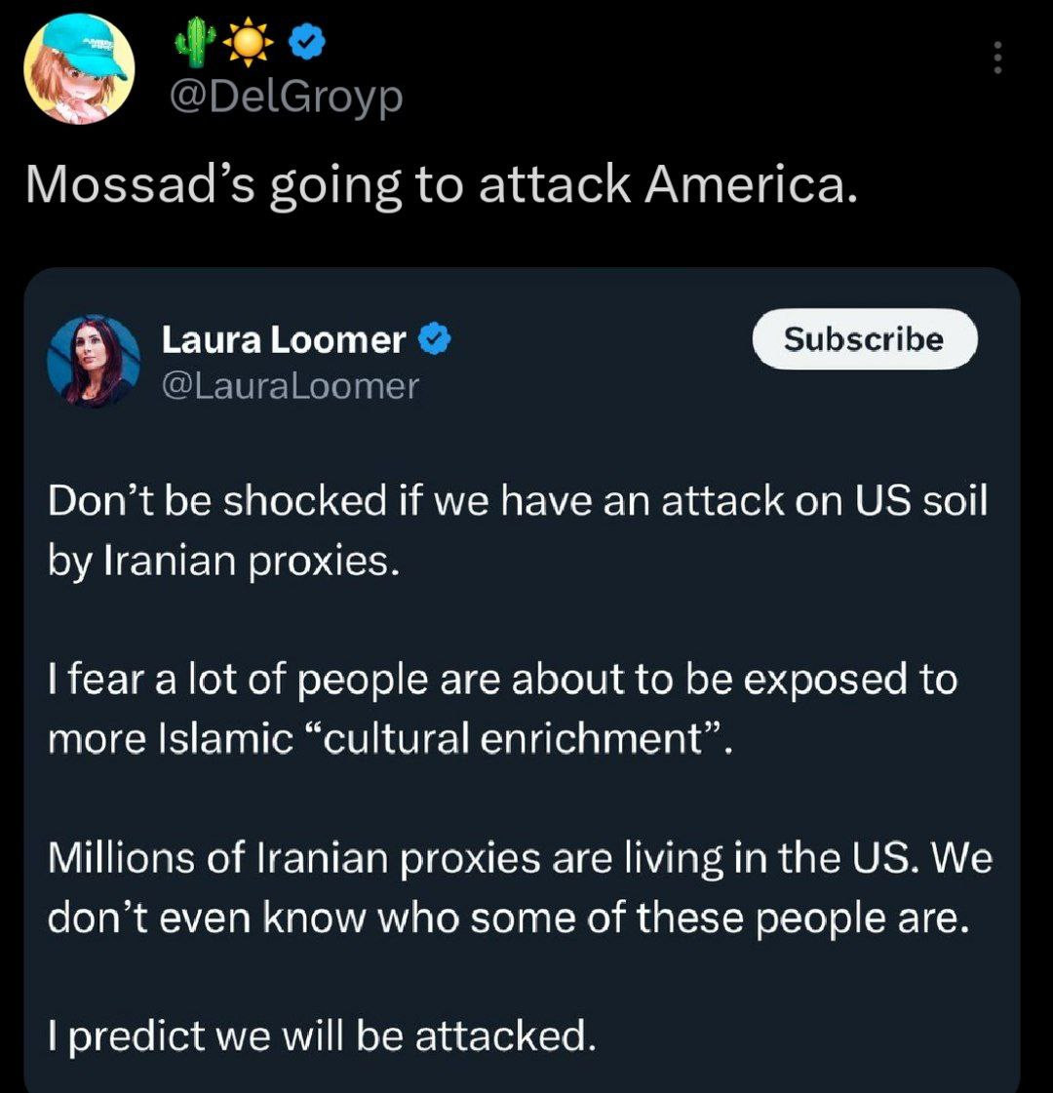Screen dimensions: 1053x1093
Task: Click the line starting "Millions of Iranian proxies"
Action: 520,858
